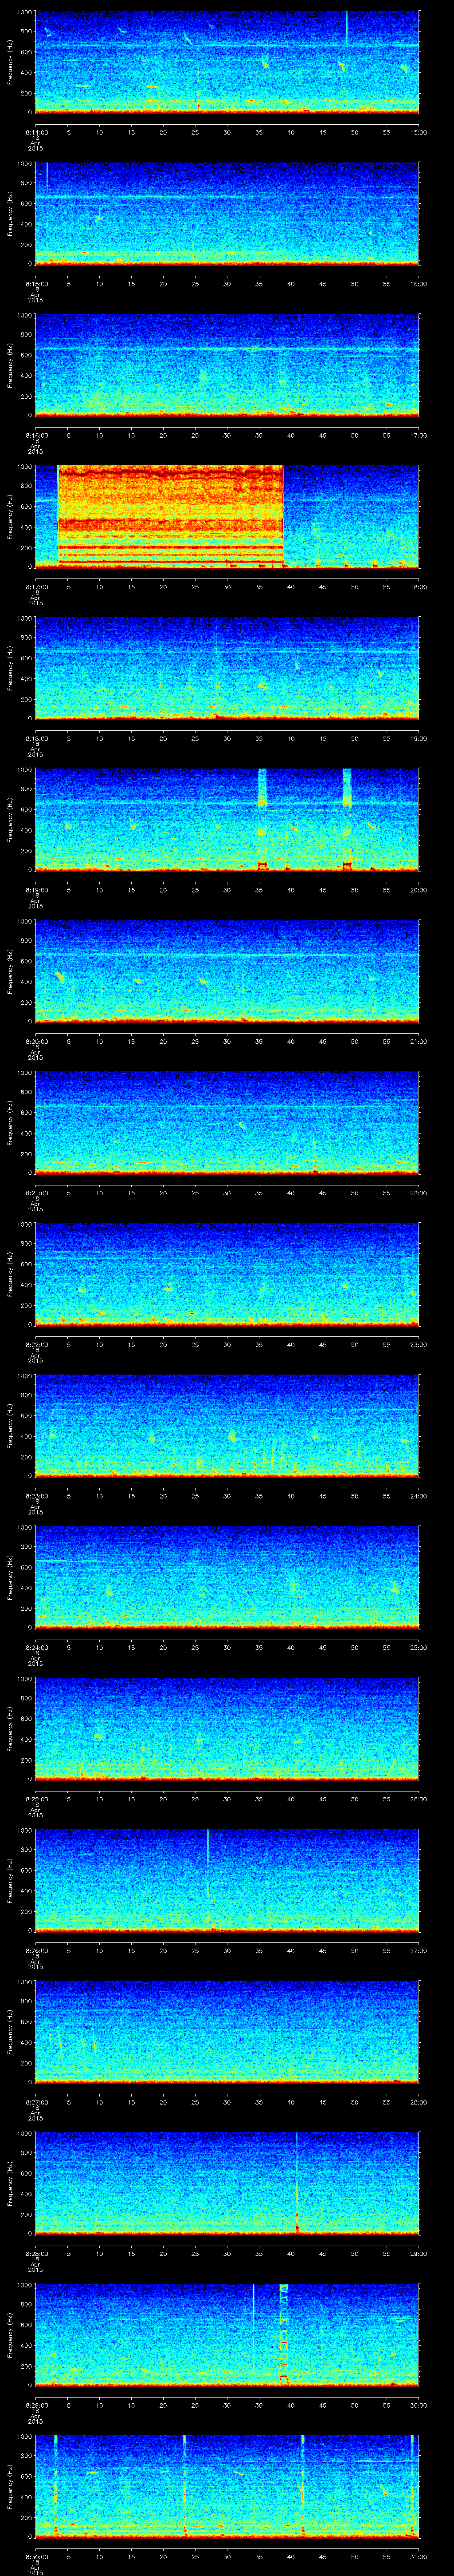Click the 8:14:00 start time label

point(36,132)
